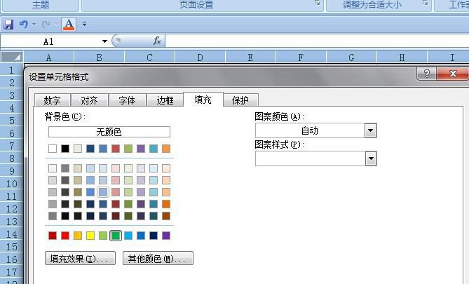Image resolution: width=469 pixels, height=284 pixels.
Task: Switch to the 字体 tab
Action: pyautogui.click(x=127, y=100)
